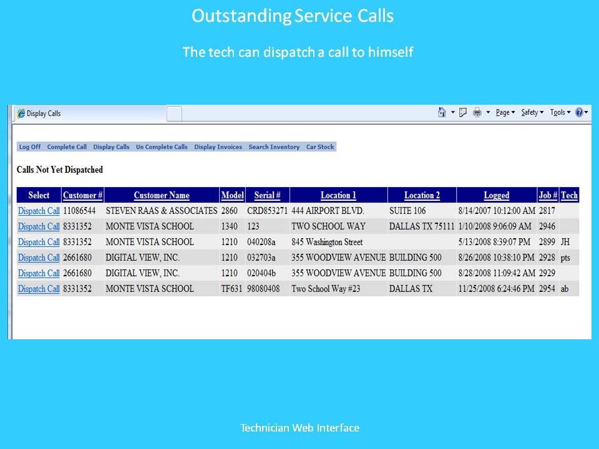
Task: Click TWO SCHOOL WAY location cell
Action: 328,226
